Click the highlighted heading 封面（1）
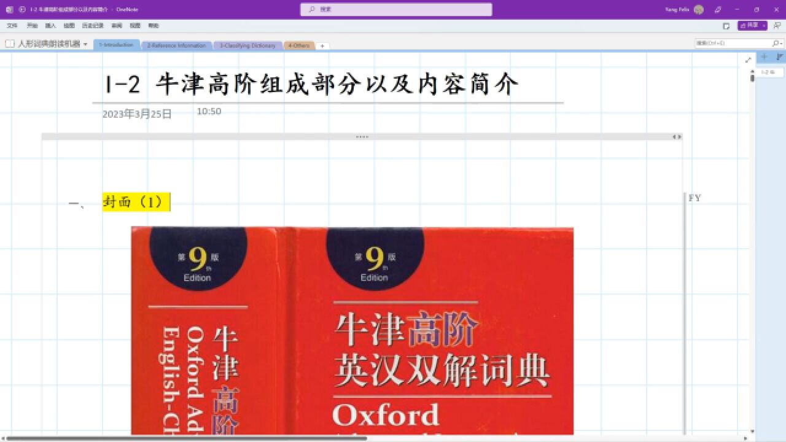The height and width of the screenshot is (442, 786). [134, 202]
